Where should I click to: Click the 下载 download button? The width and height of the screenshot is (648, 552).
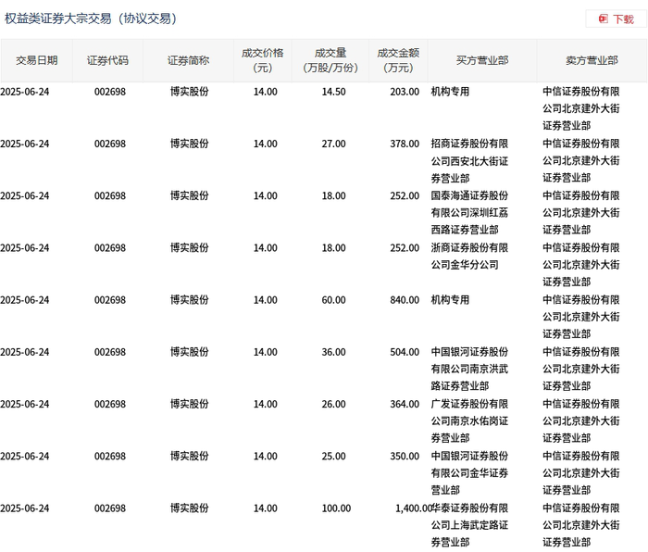[x=617, y=19]
